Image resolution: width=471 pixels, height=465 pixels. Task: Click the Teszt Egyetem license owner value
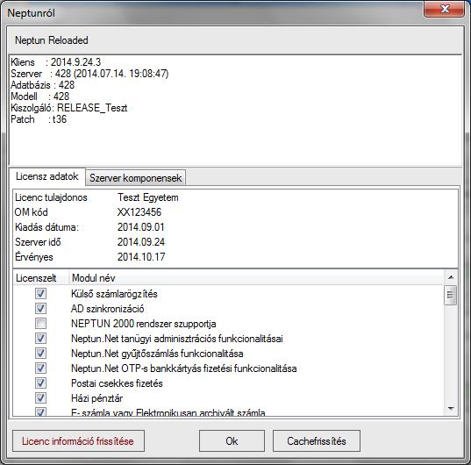[147, 197]
